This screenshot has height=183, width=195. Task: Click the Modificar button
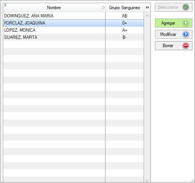click(174, 34)
